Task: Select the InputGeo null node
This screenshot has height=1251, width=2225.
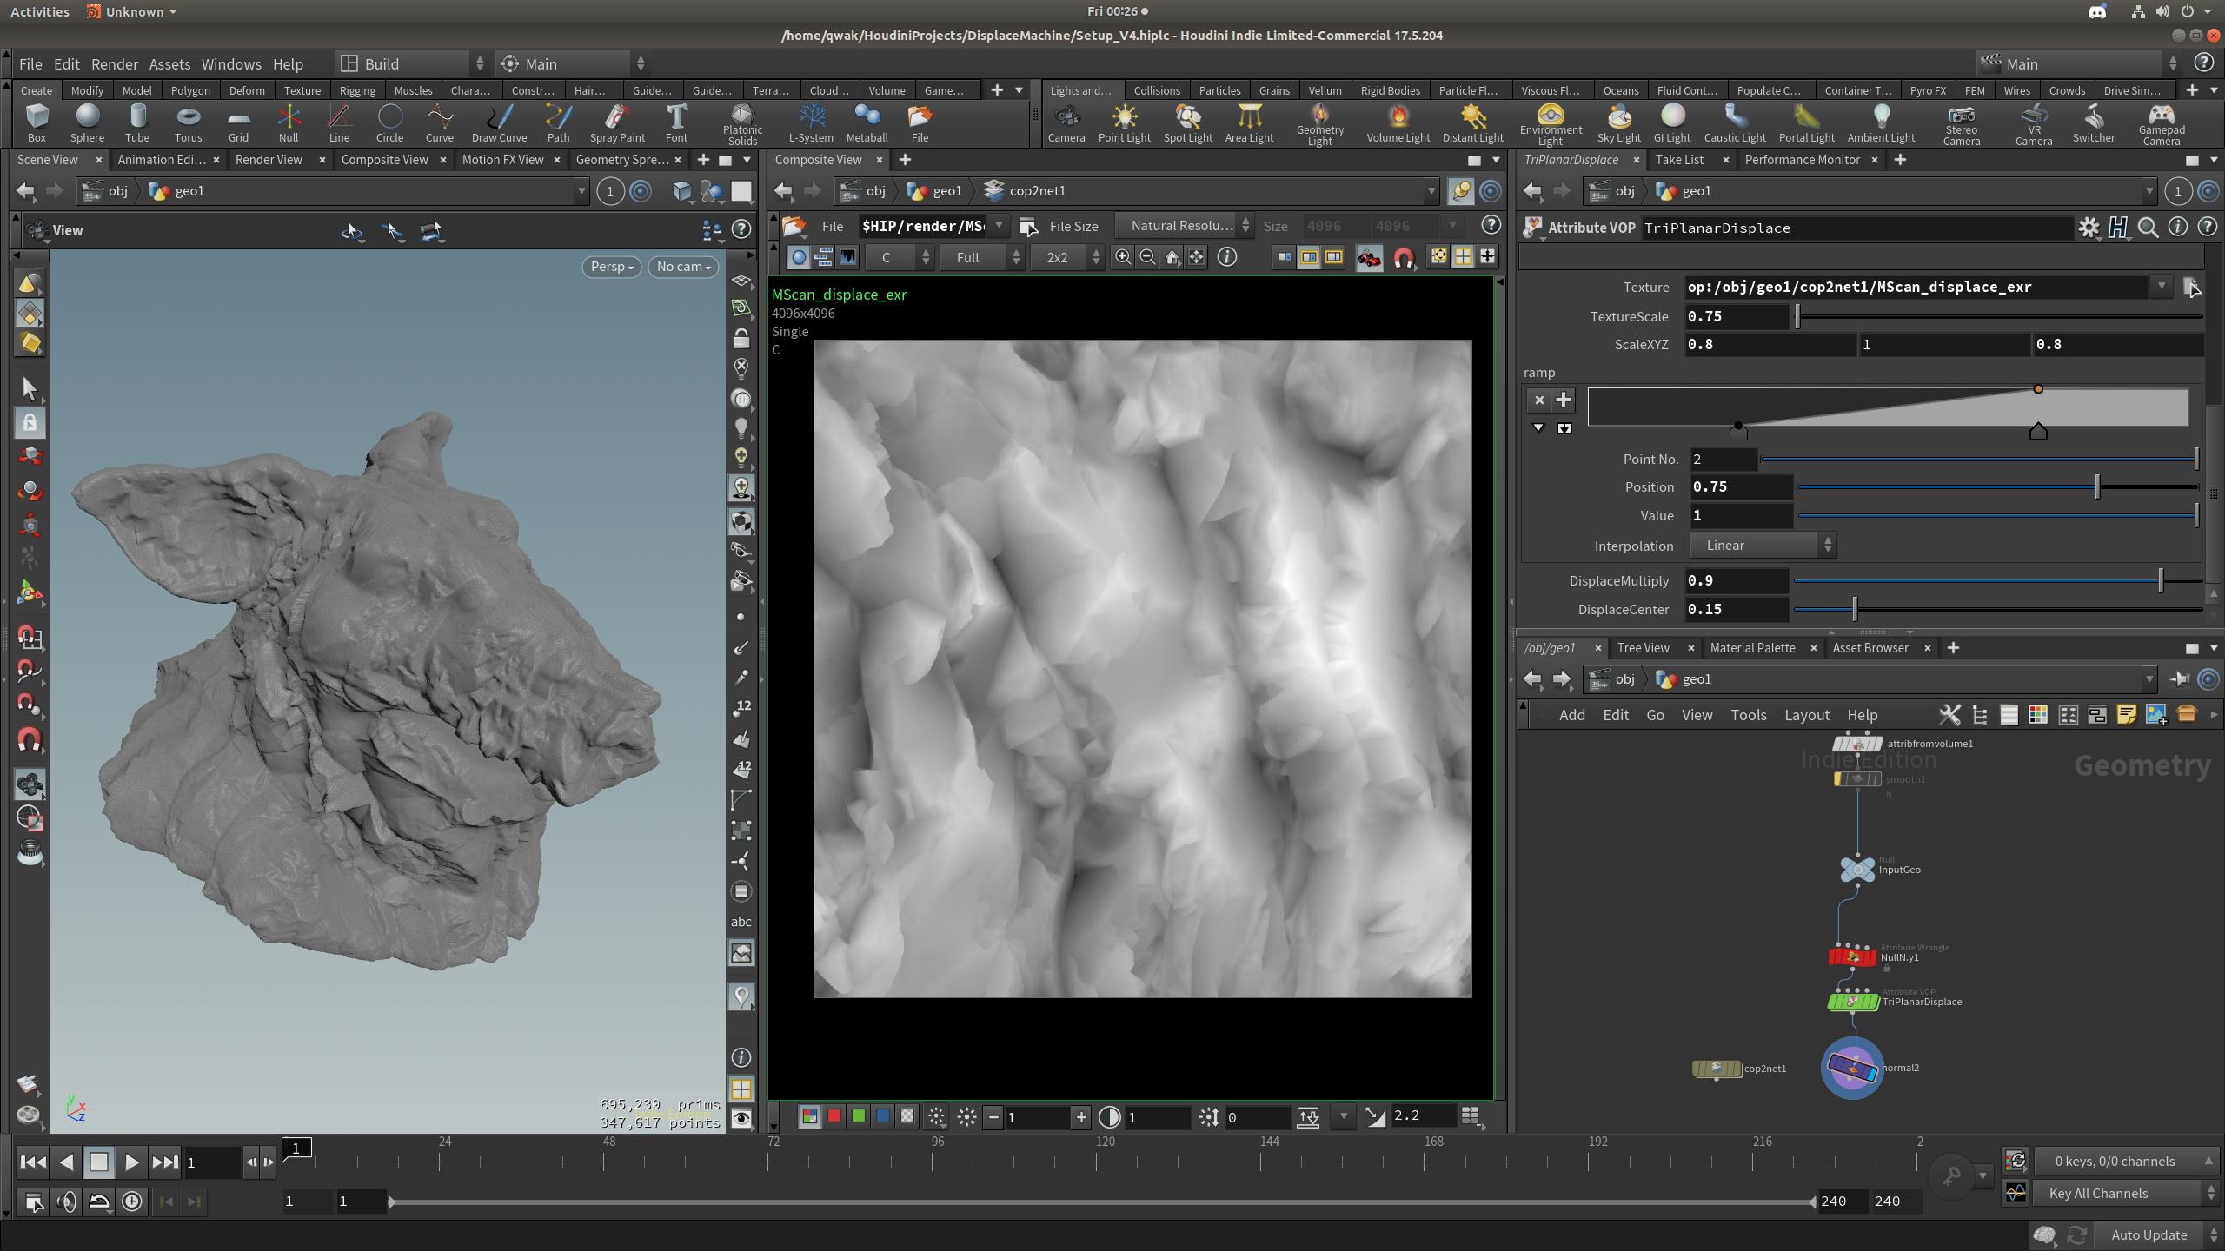Action: point(1857,869)
